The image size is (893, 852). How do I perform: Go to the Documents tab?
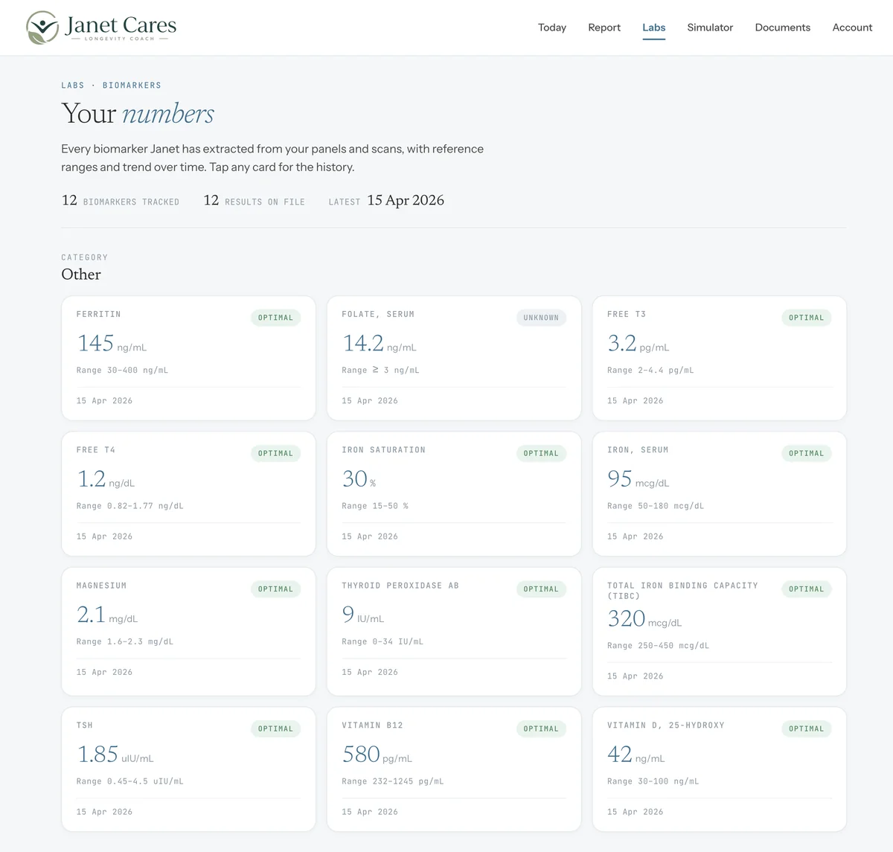pos(783,28)
